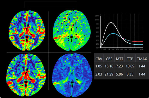Select the MTT value 5.86
The height and width of the screenshot is (98, 149).
pos(120,74)
